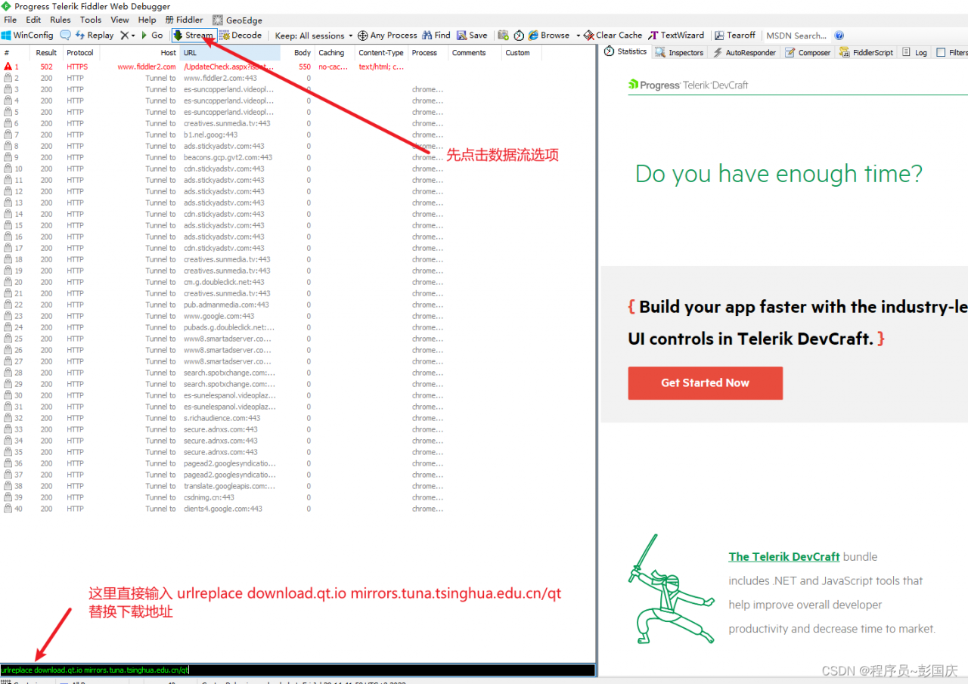Open Find sessions binoculars
This screenshot has width=968, height=684.
pos(436,35)
